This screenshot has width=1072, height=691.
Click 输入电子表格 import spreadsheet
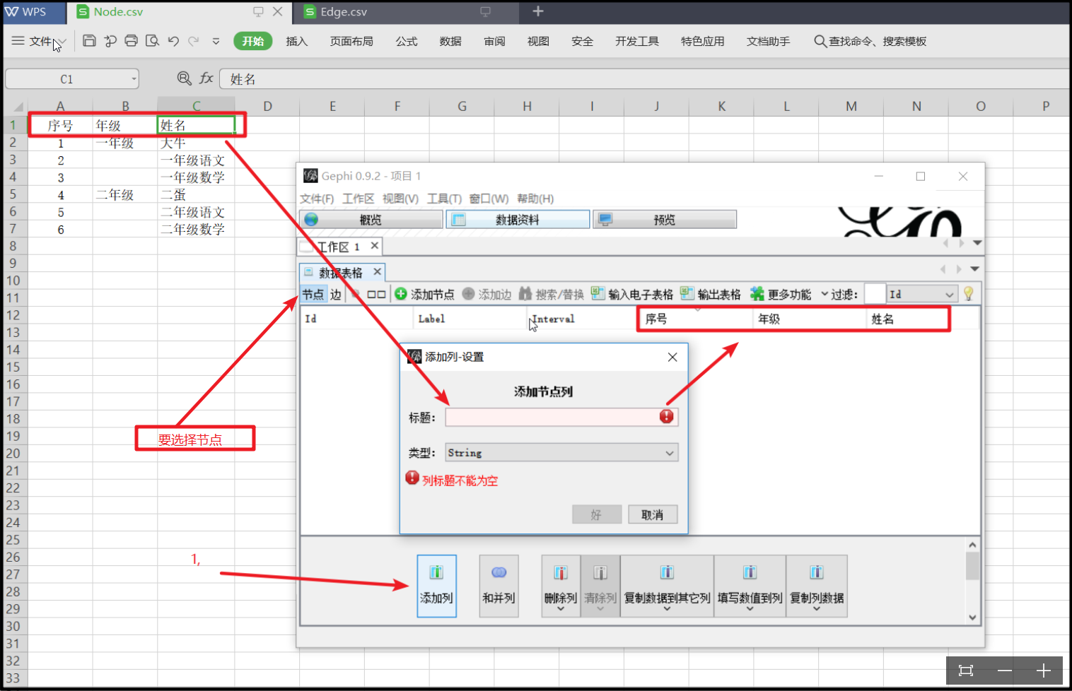(632, 294)
